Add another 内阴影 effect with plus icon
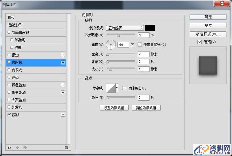Screen dimensions: 232x156 pos(63,62)
